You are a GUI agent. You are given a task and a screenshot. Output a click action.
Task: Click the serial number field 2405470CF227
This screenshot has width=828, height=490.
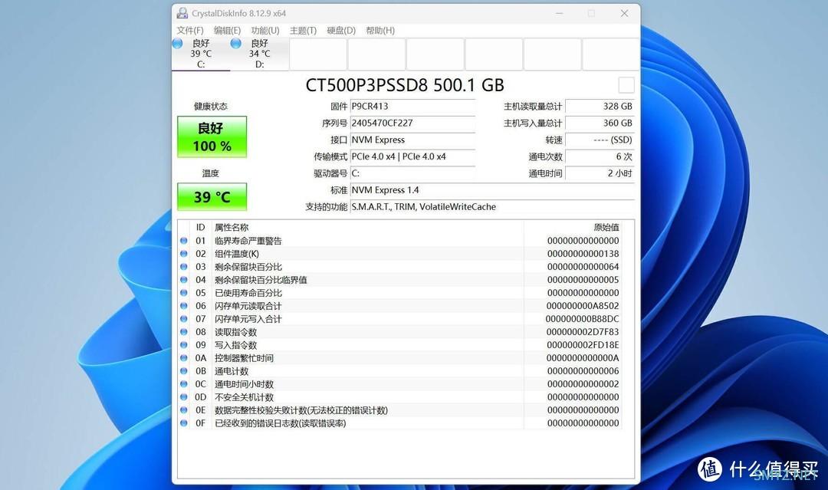tap(412, 123)
